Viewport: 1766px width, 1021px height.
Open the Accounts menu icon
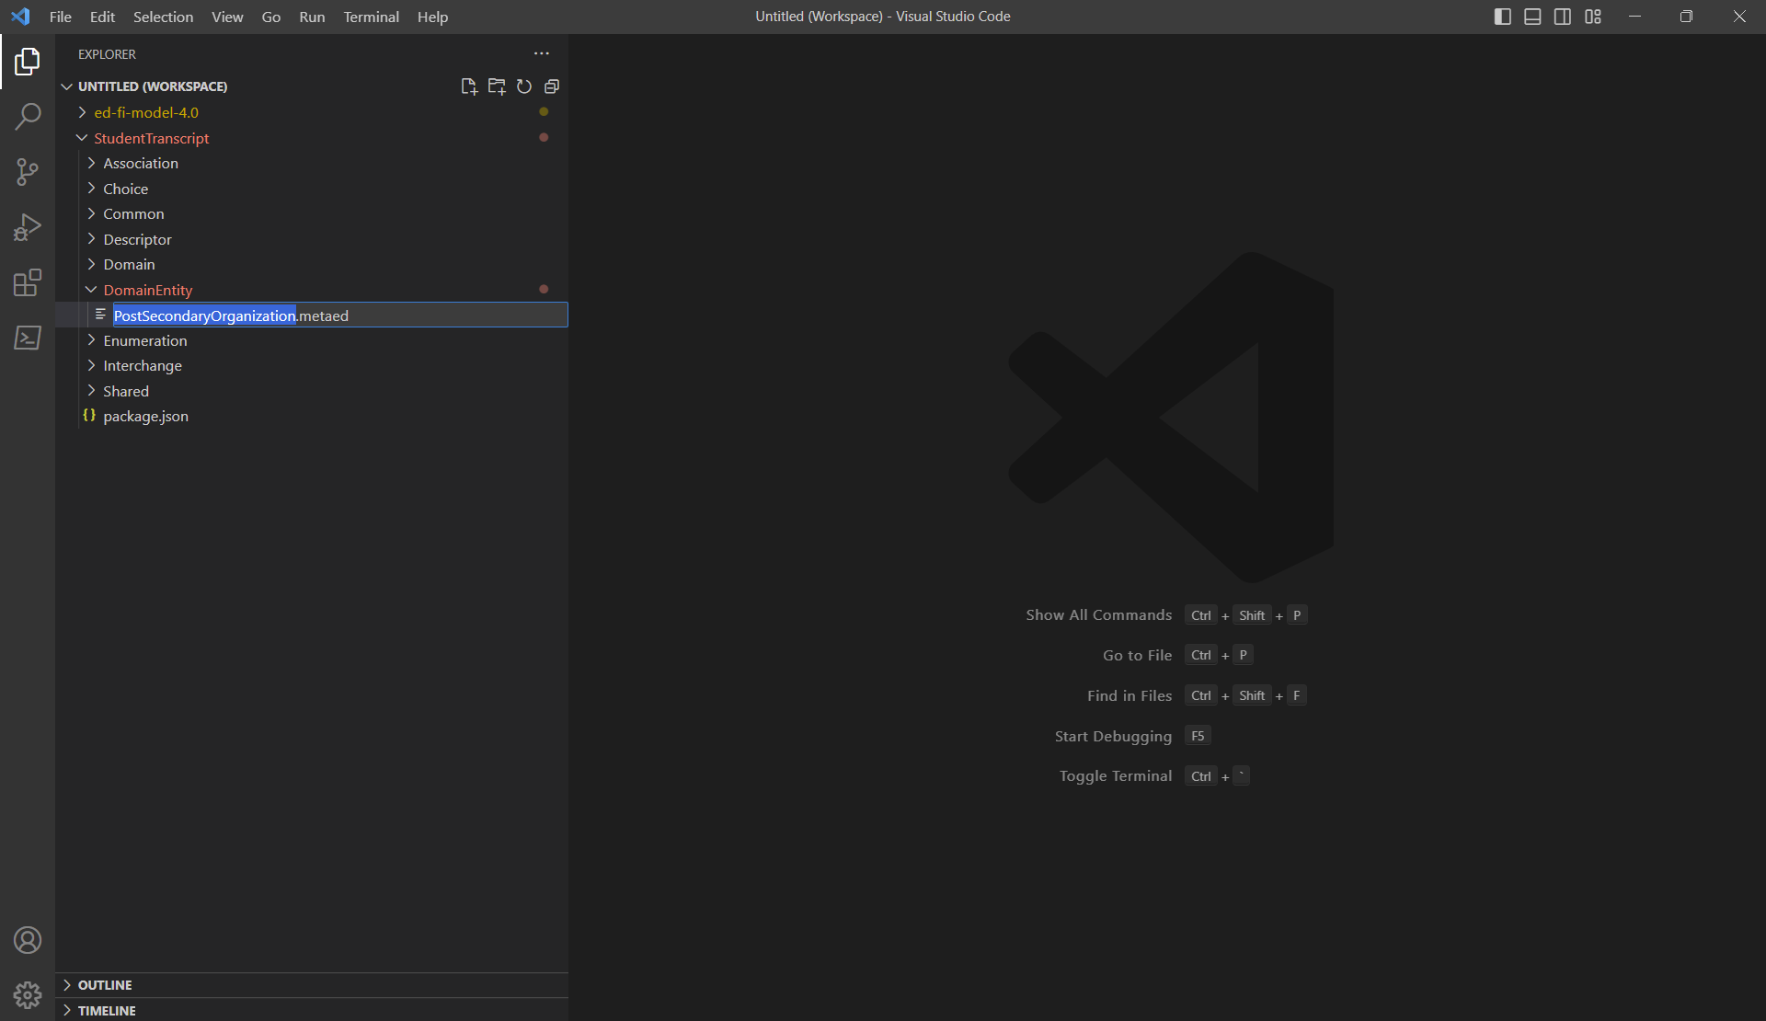[28, 940]
